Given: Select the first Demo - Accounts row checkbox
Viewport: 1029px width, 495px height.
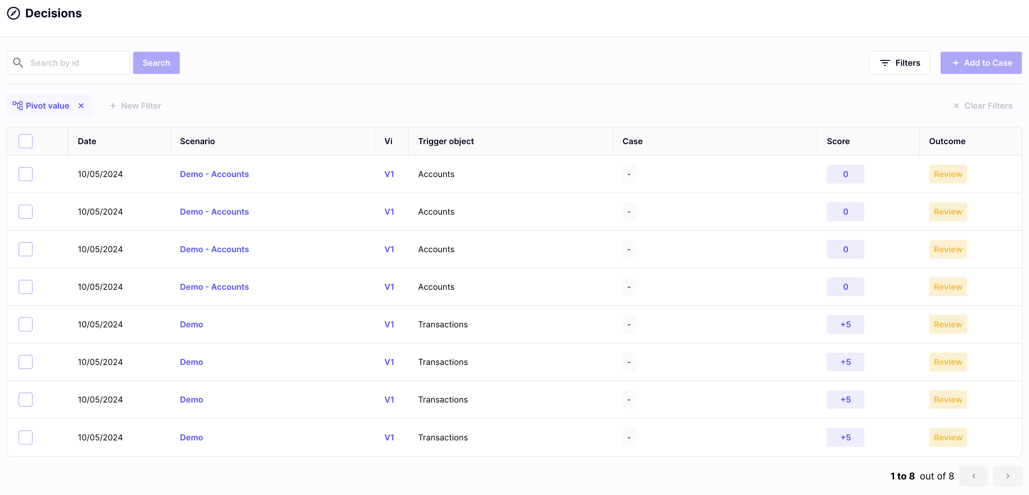Looking at the screenshot, I should pos(26,174).
